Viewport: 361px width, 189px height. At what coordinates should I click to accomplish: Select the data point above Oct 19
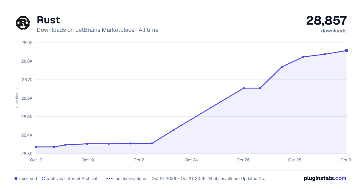coord(87,144)
